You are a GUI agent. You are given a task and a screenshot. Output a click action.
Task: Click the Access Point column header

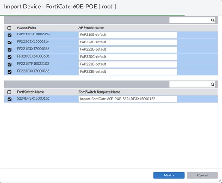pyautogui.click(x=27, y=28)
